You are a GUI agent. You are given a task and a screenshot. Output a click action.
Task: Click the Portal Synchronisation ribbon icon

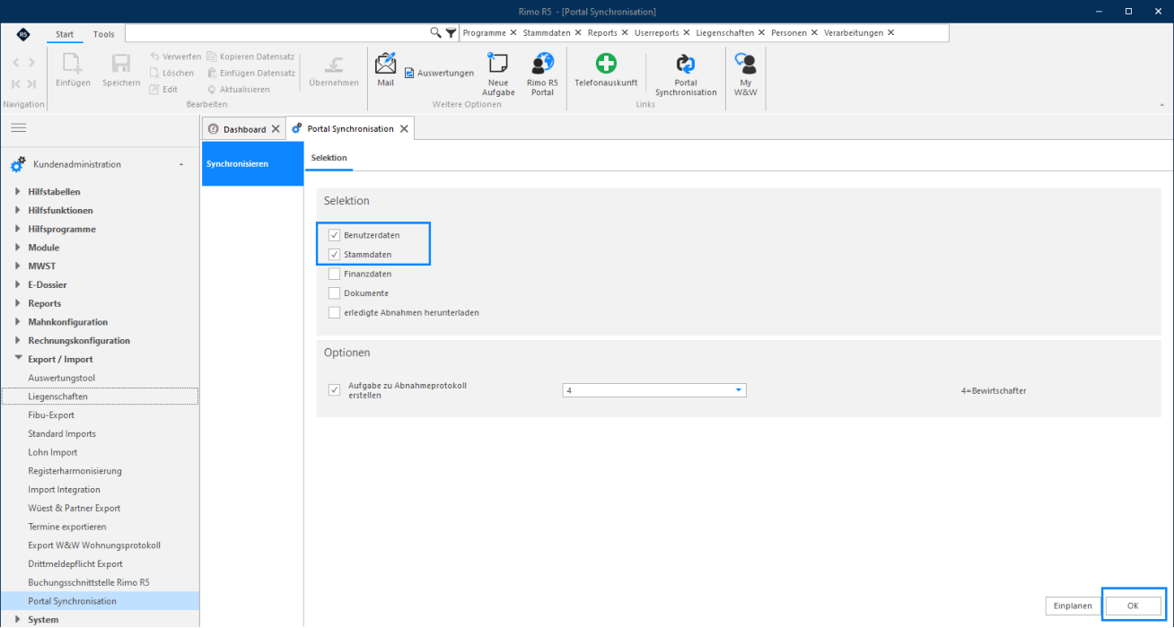pyautogui.click(x=686, y=74)
